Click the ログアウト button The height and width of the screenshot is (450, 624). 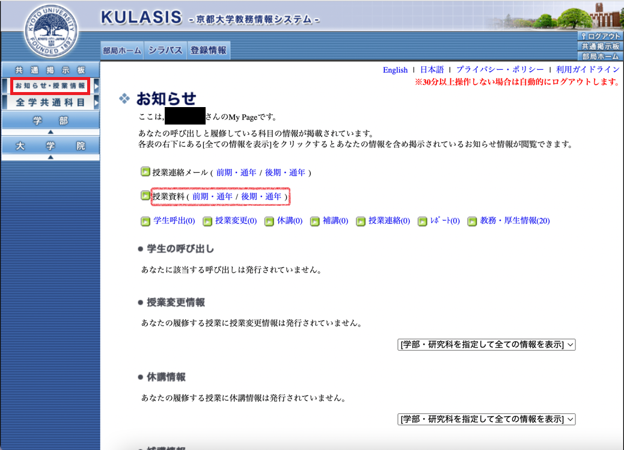coord(601,35)
